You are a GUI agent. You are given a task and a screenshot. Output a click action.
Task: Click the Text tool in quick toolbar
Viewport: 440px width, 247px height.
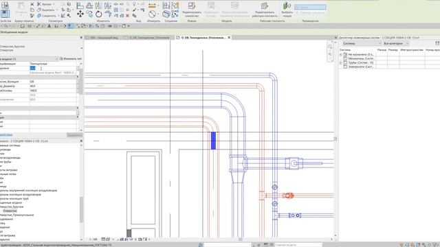click(49, 26)
